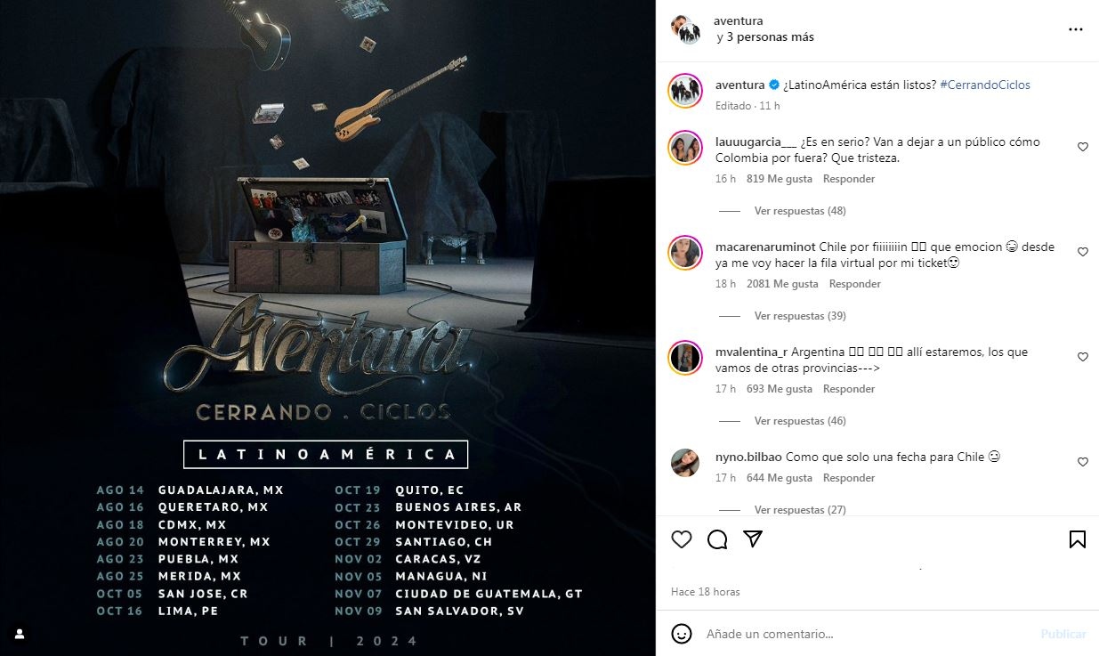Like mvalentina_r's comment heart
1099x656 pixels.
[x=1083, y=357]
